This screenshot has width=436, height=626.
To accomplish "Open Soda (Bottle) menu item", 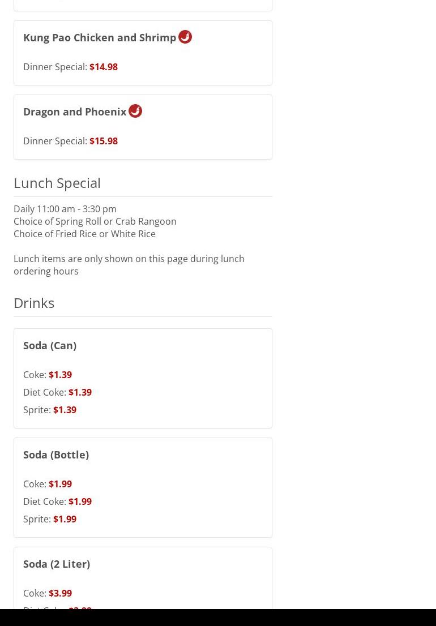I will point(143,488).
